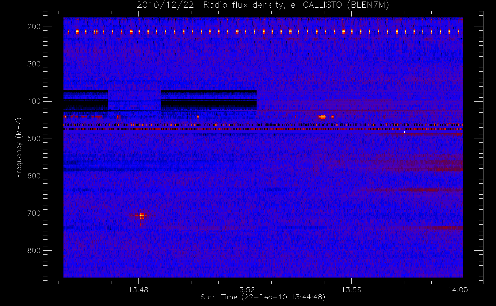
Task: Click the 'Start Time (22-Dec-10 13:44:48)' label
Action: [263, 297]
